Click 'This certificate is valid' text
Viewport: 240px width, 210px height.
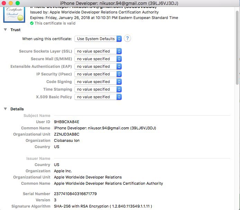click(55, 23)
